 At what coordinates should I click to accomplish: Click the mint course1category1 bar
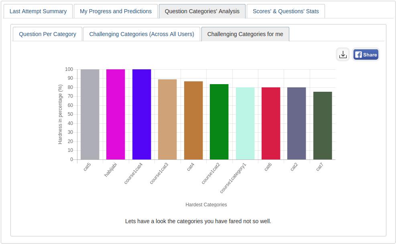click(245, 123)
